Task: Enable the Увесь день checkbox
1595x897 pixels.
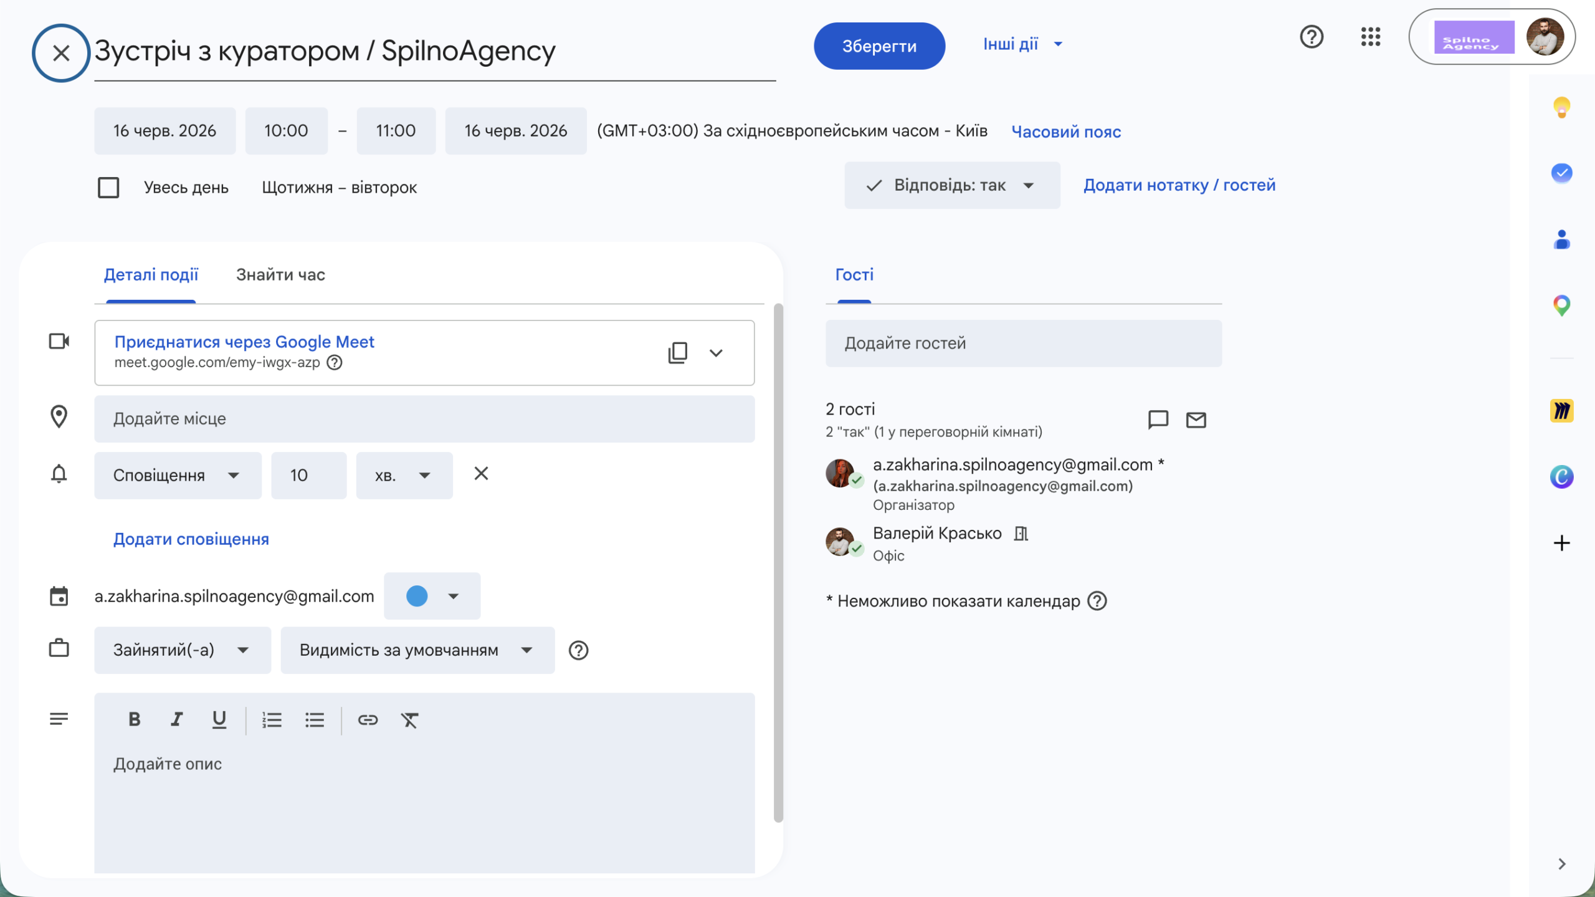Action: pos(108,188)
